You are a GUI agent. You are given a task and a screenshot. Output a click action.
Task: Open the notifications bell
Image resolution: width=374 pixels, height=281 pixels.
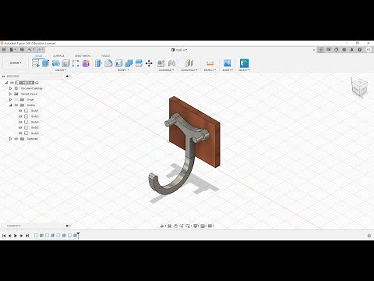(352, 49)
